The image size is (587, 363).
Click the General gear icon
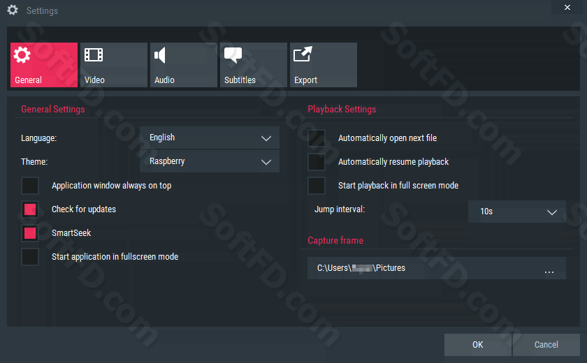pyautogui.click(x=22, y=55)
